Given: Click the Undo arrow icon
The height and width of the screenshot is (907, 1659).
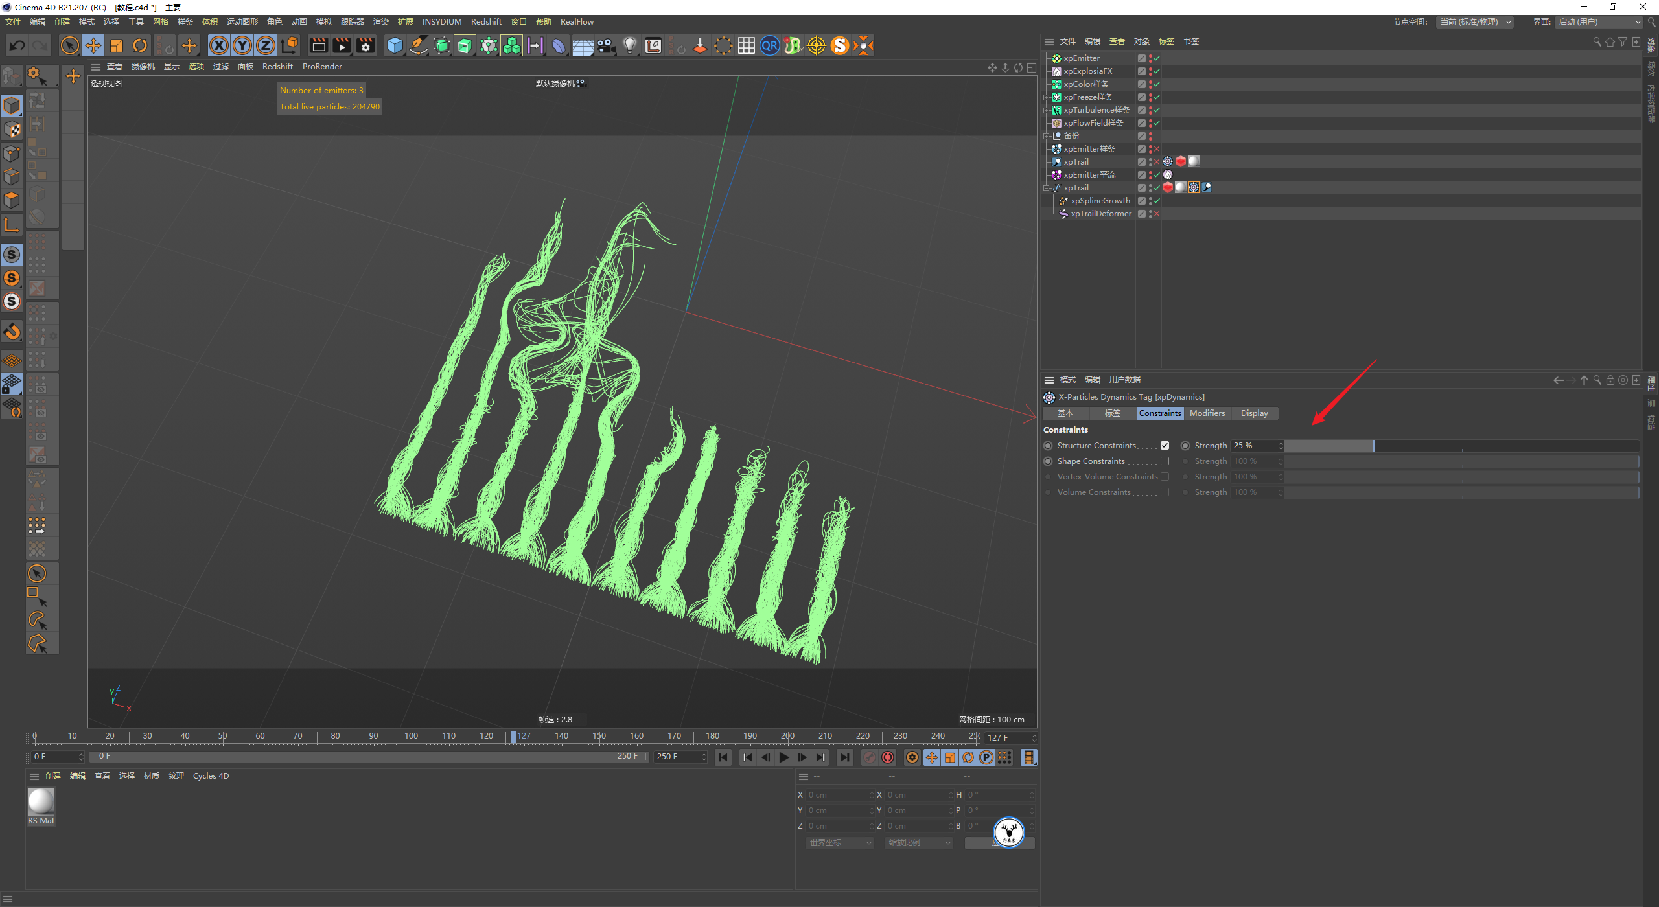Looking at the screenshot, I should (17, 45).
